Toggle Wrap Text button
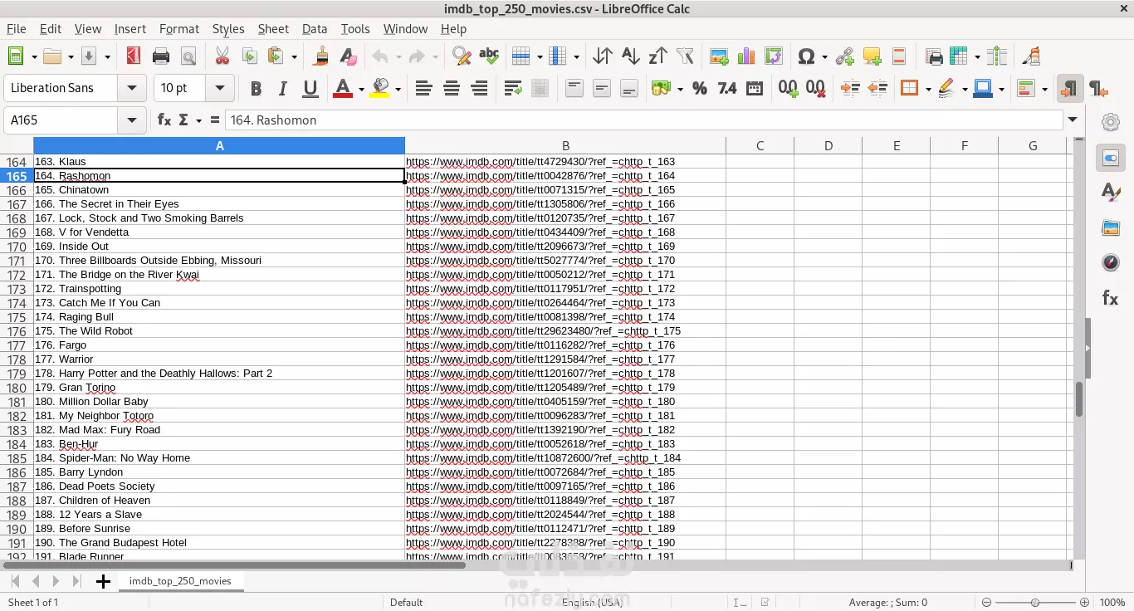Viewport: 1134px width, 611px height. click(x=513, y=88)
